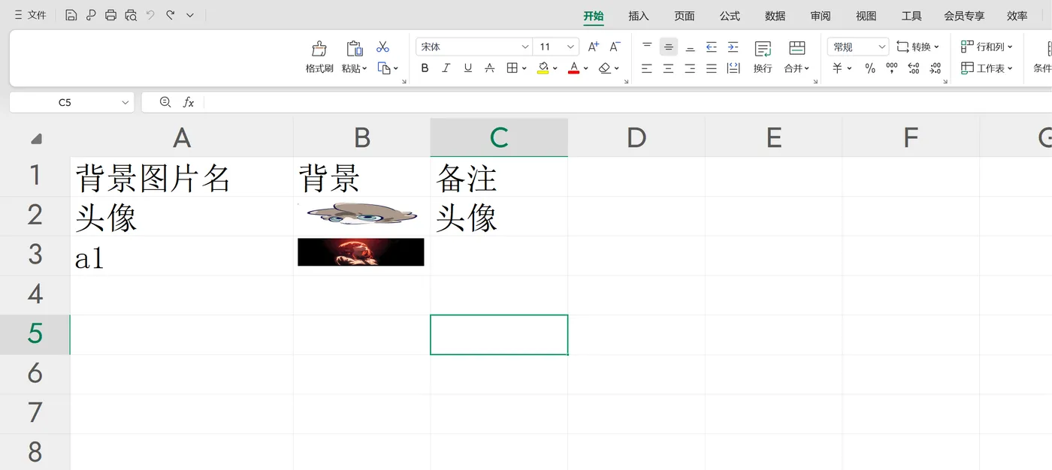Click Decrease Indent icon

pos(711,47)
